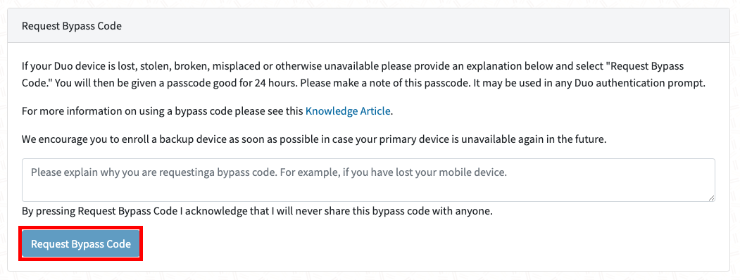Screen dimensions: 740x280
Task: Click the text area resize handle corner
Action: click(x=711, y=198)
